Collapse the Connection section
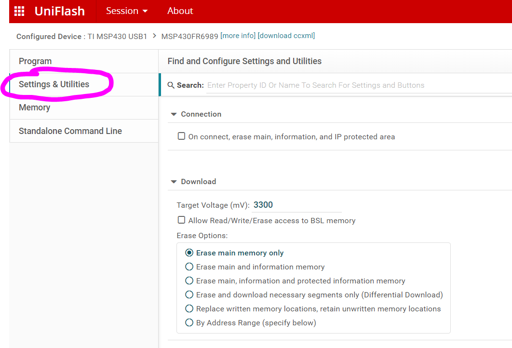The width and height of the screenshot is (512, 348). point(174,114)
